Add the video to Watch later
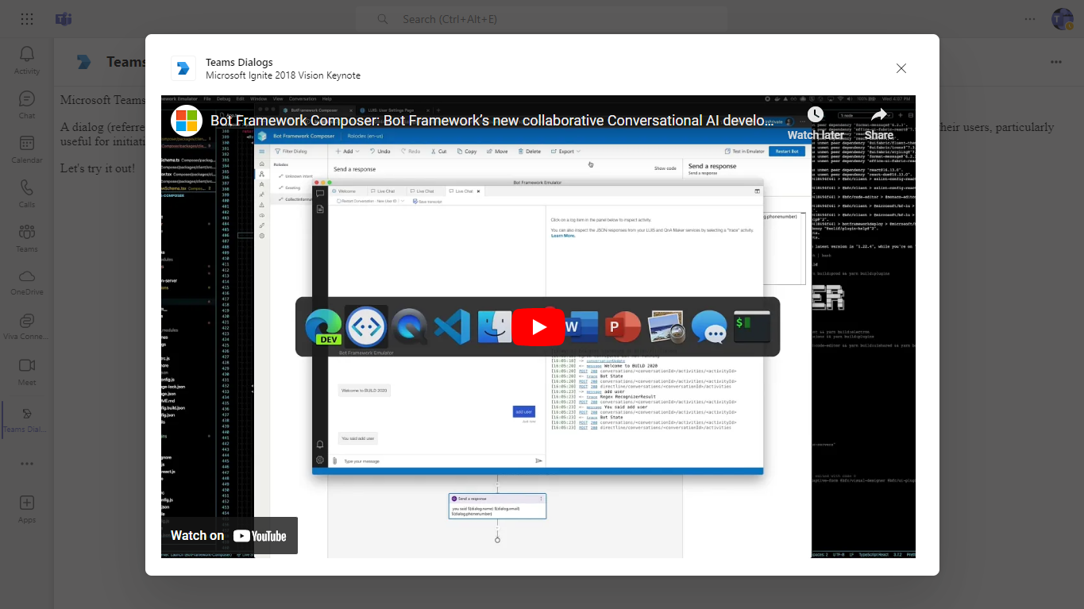 click(x=816, y=123)
